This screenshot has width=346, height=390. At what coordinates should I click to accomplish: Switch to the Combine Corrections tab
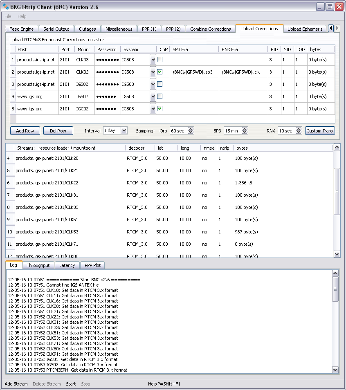click(211, 29)
